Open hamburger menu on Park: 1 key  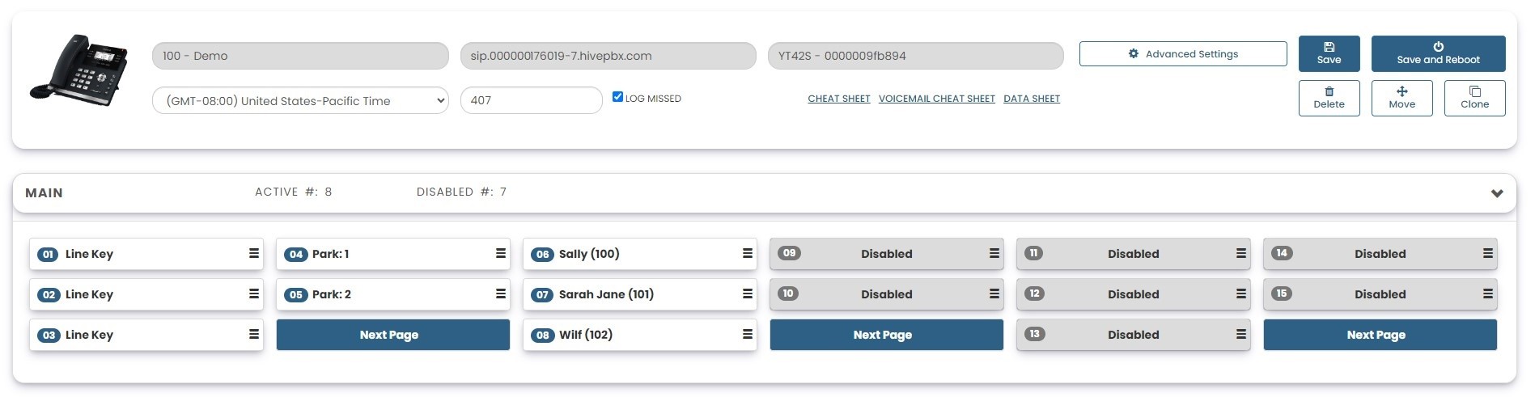click(x=501, y=253)
